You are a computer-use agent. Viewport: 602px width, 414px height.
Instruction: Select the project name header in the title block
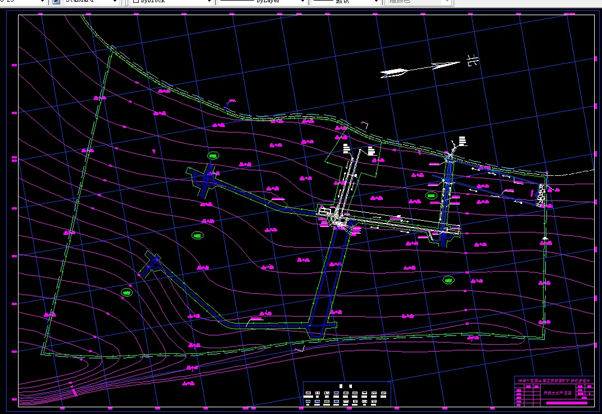click(554, 381)
